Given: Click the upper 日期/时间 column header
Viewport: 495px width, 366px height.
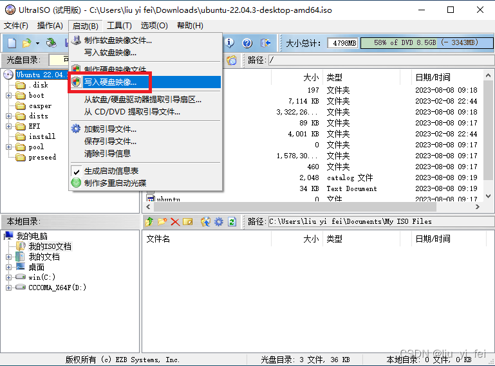Looking at the screenshot, I should click(x=447, y=77).
